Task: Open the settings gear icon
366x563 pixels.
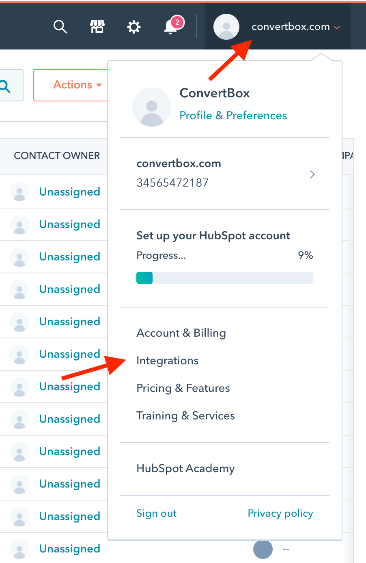Action: coord(133,27)
